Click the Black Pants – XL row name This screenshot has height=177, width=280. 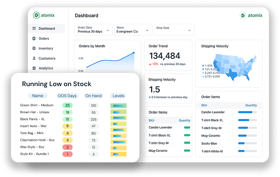pos(32,119)
